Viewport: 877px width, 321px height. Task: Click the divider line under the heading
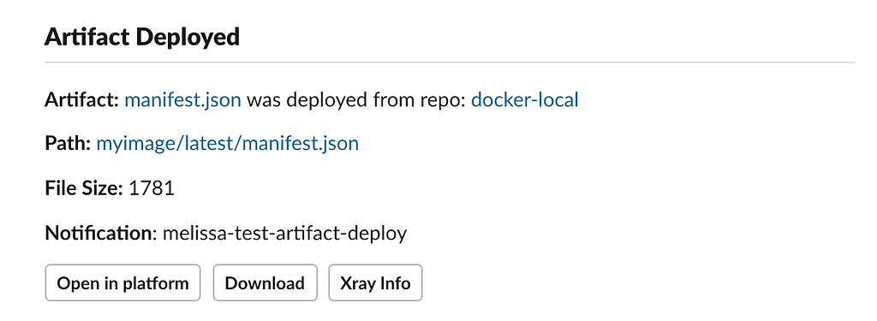tap(450, 62)
